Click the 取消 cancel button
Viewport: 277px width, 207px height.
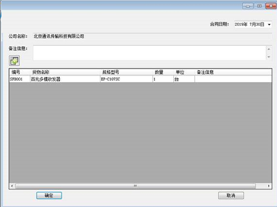click(x=231, y=195)
